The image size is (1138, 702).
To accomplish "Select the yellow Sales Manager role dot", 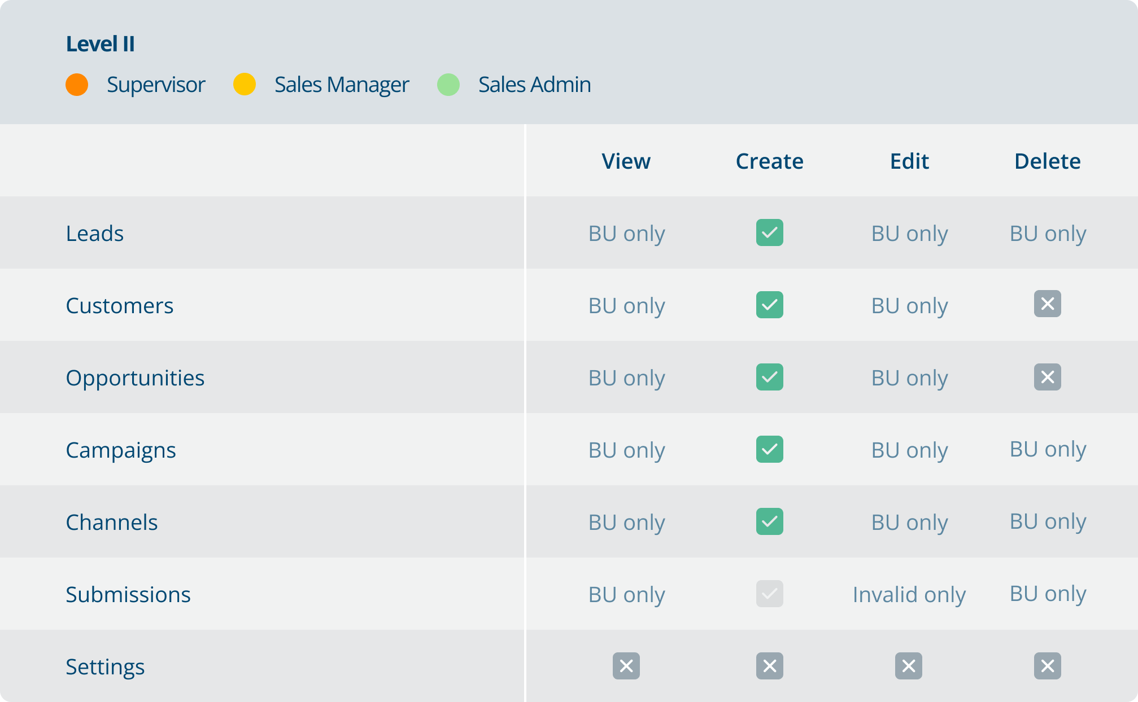I will pos(245,85).
